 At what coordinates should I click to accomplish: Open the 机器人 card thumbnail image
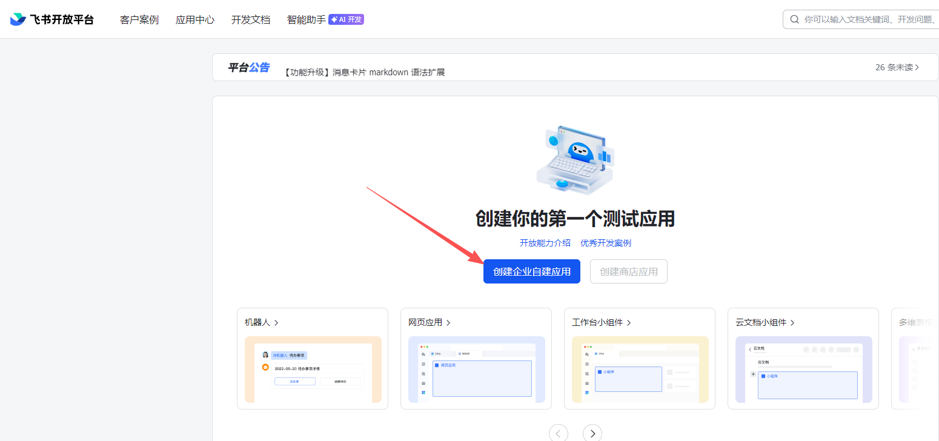coord(313,370)
